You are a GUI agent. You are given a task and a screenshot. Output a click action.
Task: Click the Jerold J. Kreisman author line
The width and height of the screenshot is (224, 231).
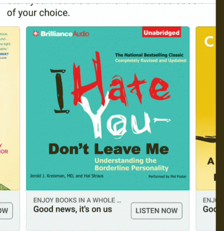click(67, 176)
